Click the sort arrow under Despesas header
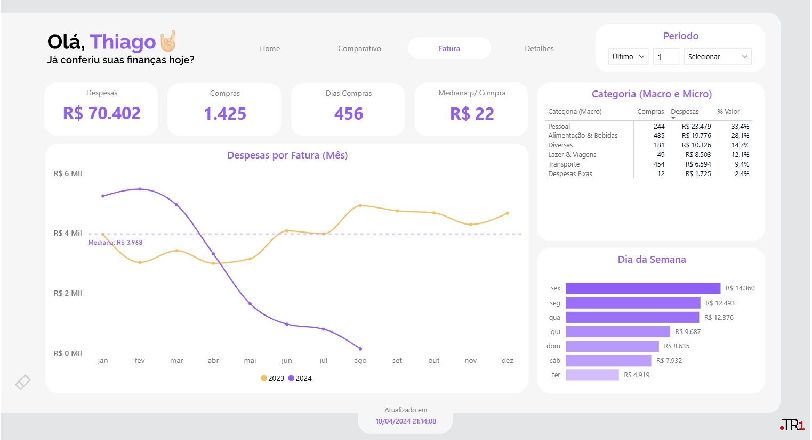Screen dimensions: 812x440 (x=673, y=118)
